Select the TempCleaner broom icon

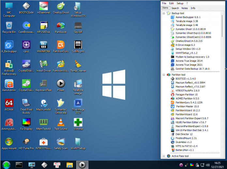tap(78, 66)
